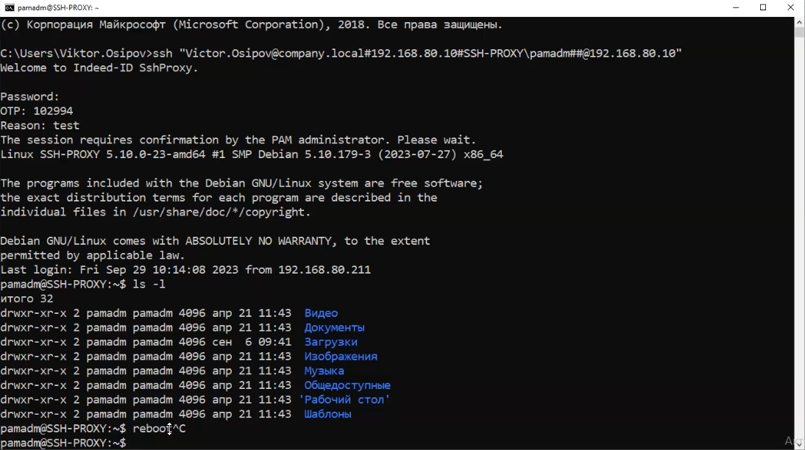The width and height of the screenshot is (805, 450).
Task: Click the Шаблоны directory name
Action: 327,414
